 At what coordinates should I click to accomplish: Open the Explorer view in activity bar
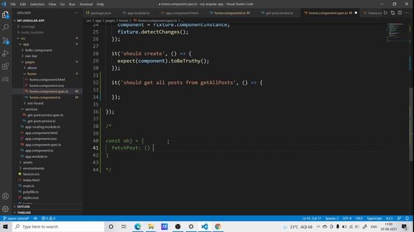click(x=5, y=15)
